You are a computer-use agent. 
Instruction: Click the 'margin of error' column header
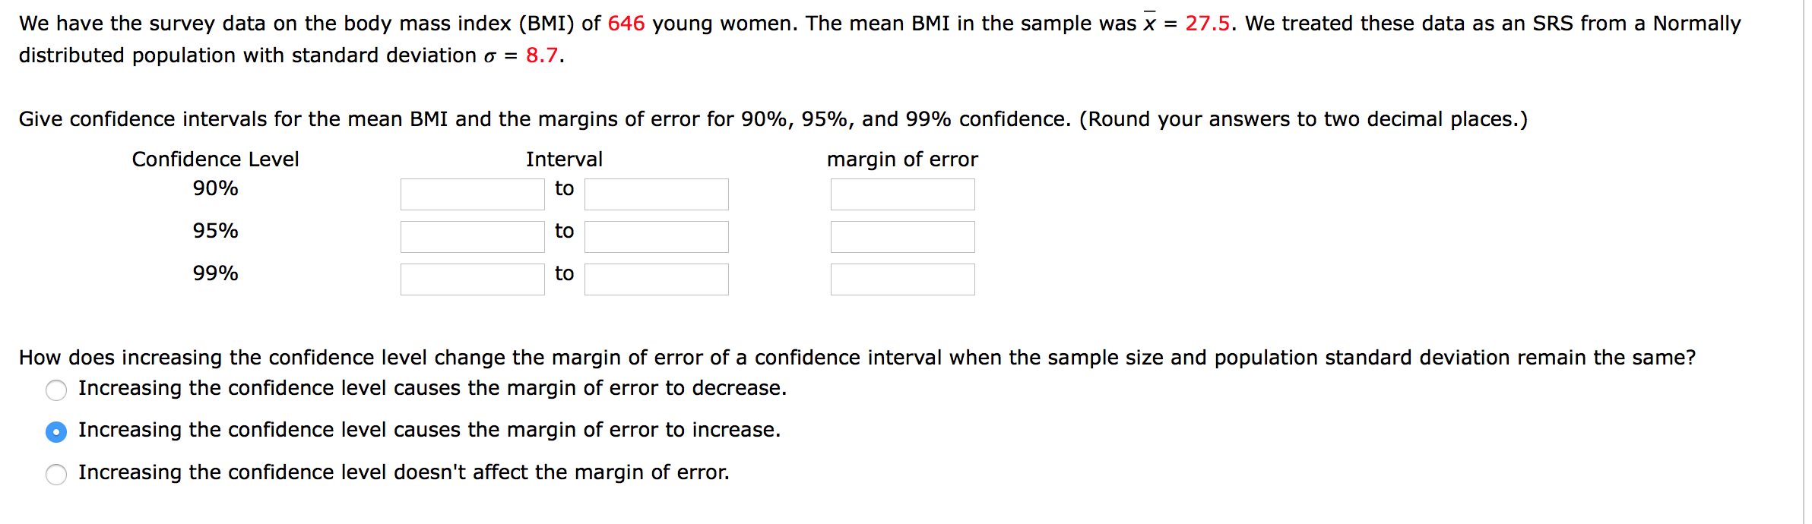902,159
